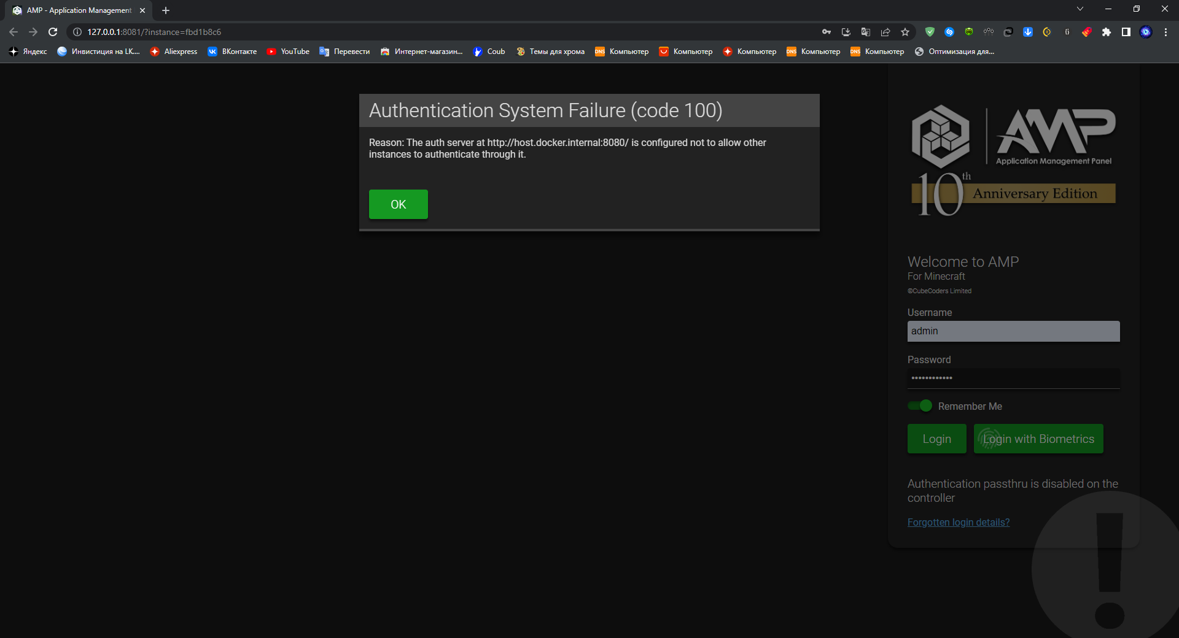Image resolution: width=1179 pixels, height=638 pixels.
Task: Go back with the browser back arrow
Action: point(14,32)
